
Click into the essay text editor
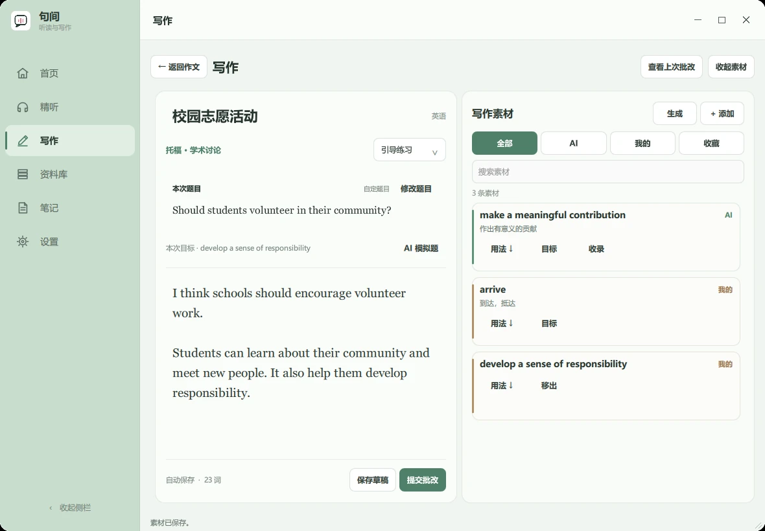click(x=306, y=363)
